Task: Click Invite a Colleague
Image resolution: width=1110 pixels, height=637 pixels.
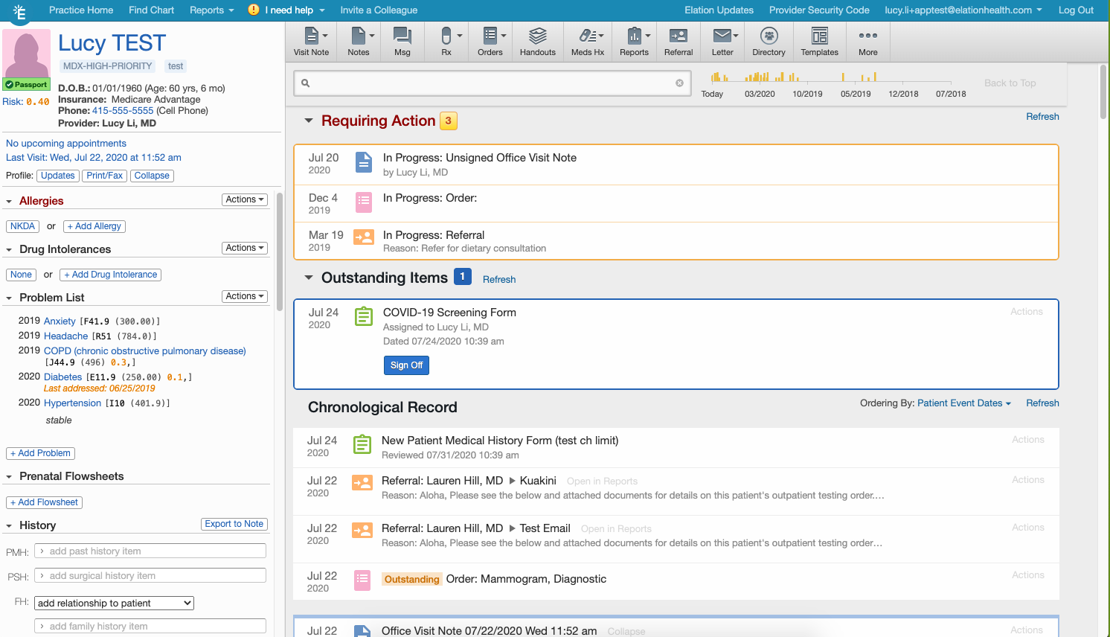Action: coord(379,10)
